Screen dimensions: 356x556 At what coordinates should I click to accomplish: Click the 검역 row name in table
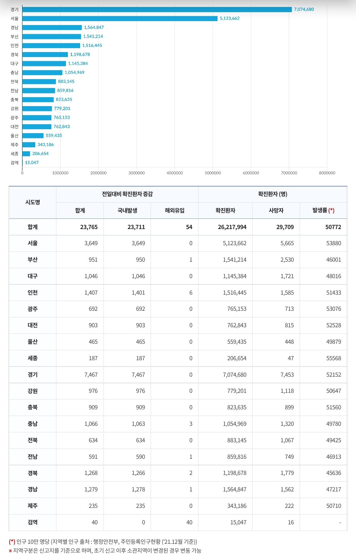point(33,522)
